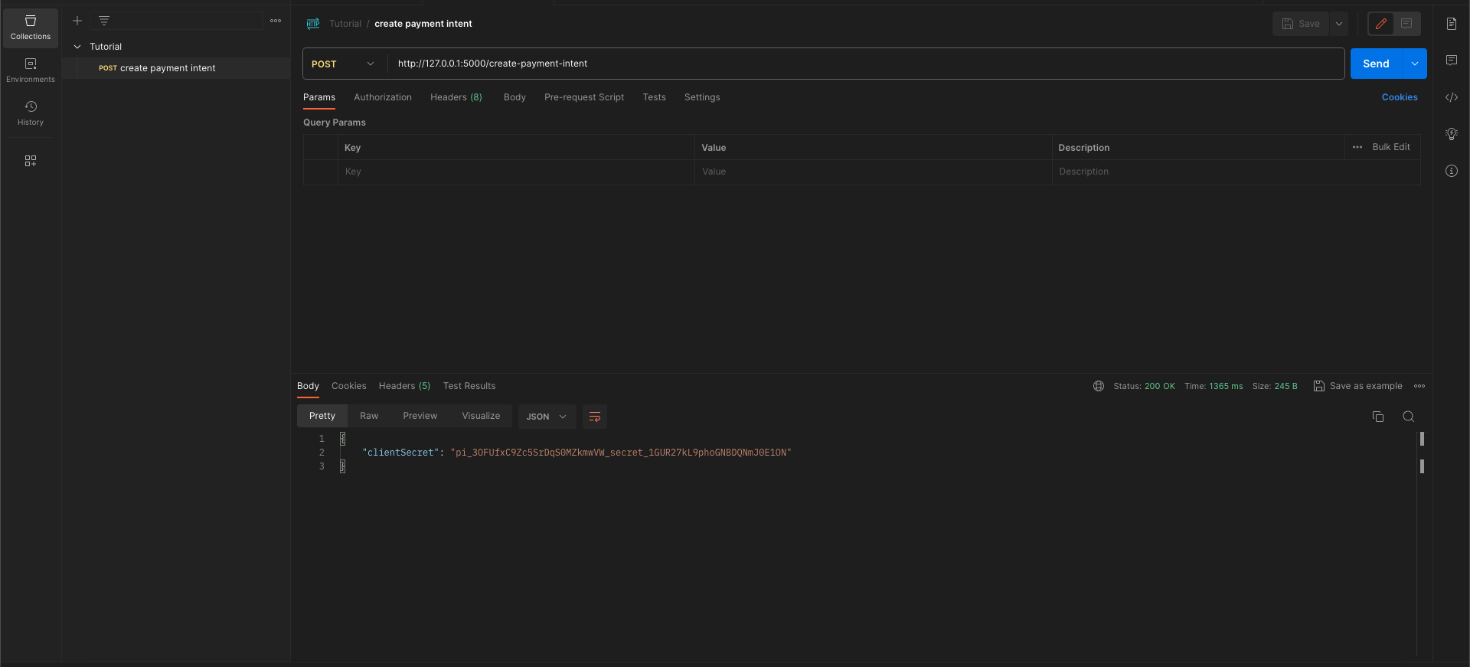Click the Tutorial breadcrumb link

345,24
